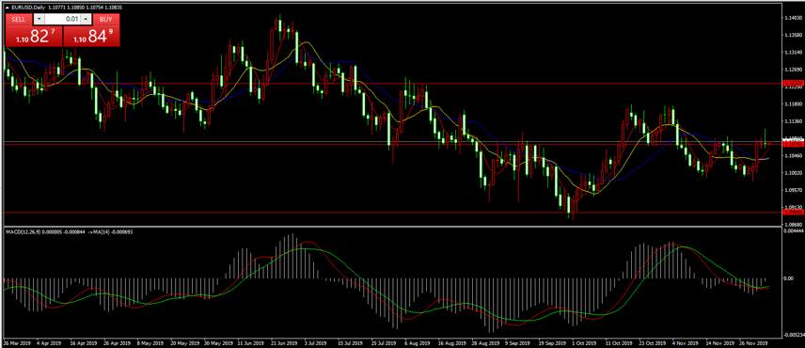Click the red SELL one-click trading button
This screenshot has width=805, height=348.
tap(19, 19)
